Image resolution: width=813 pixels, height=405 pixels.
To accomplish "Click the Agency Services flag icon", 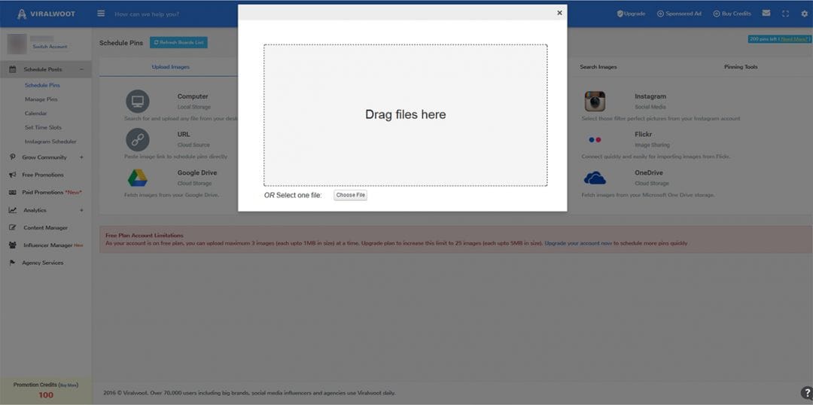I will [13, 263].
